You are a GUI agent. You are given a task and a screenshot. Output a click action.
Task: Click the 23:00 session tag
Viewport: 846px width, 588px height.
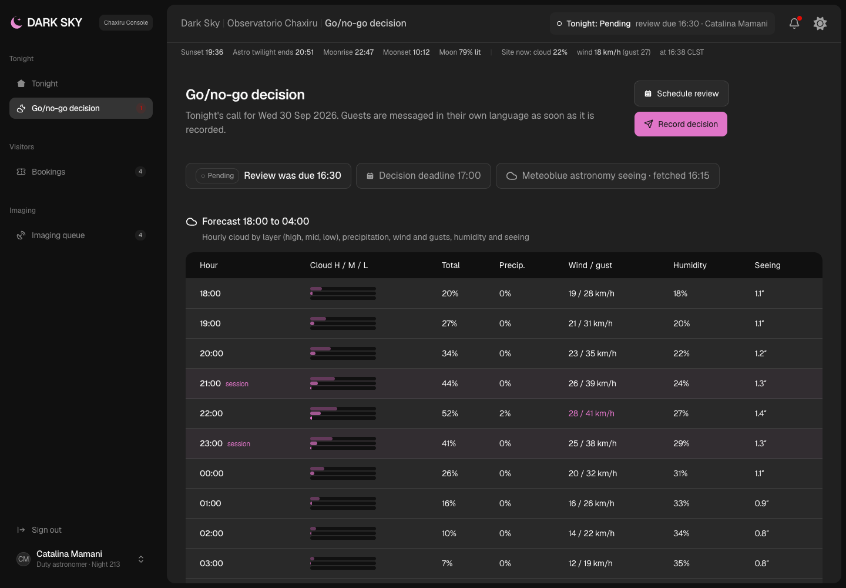pos(239,444)
